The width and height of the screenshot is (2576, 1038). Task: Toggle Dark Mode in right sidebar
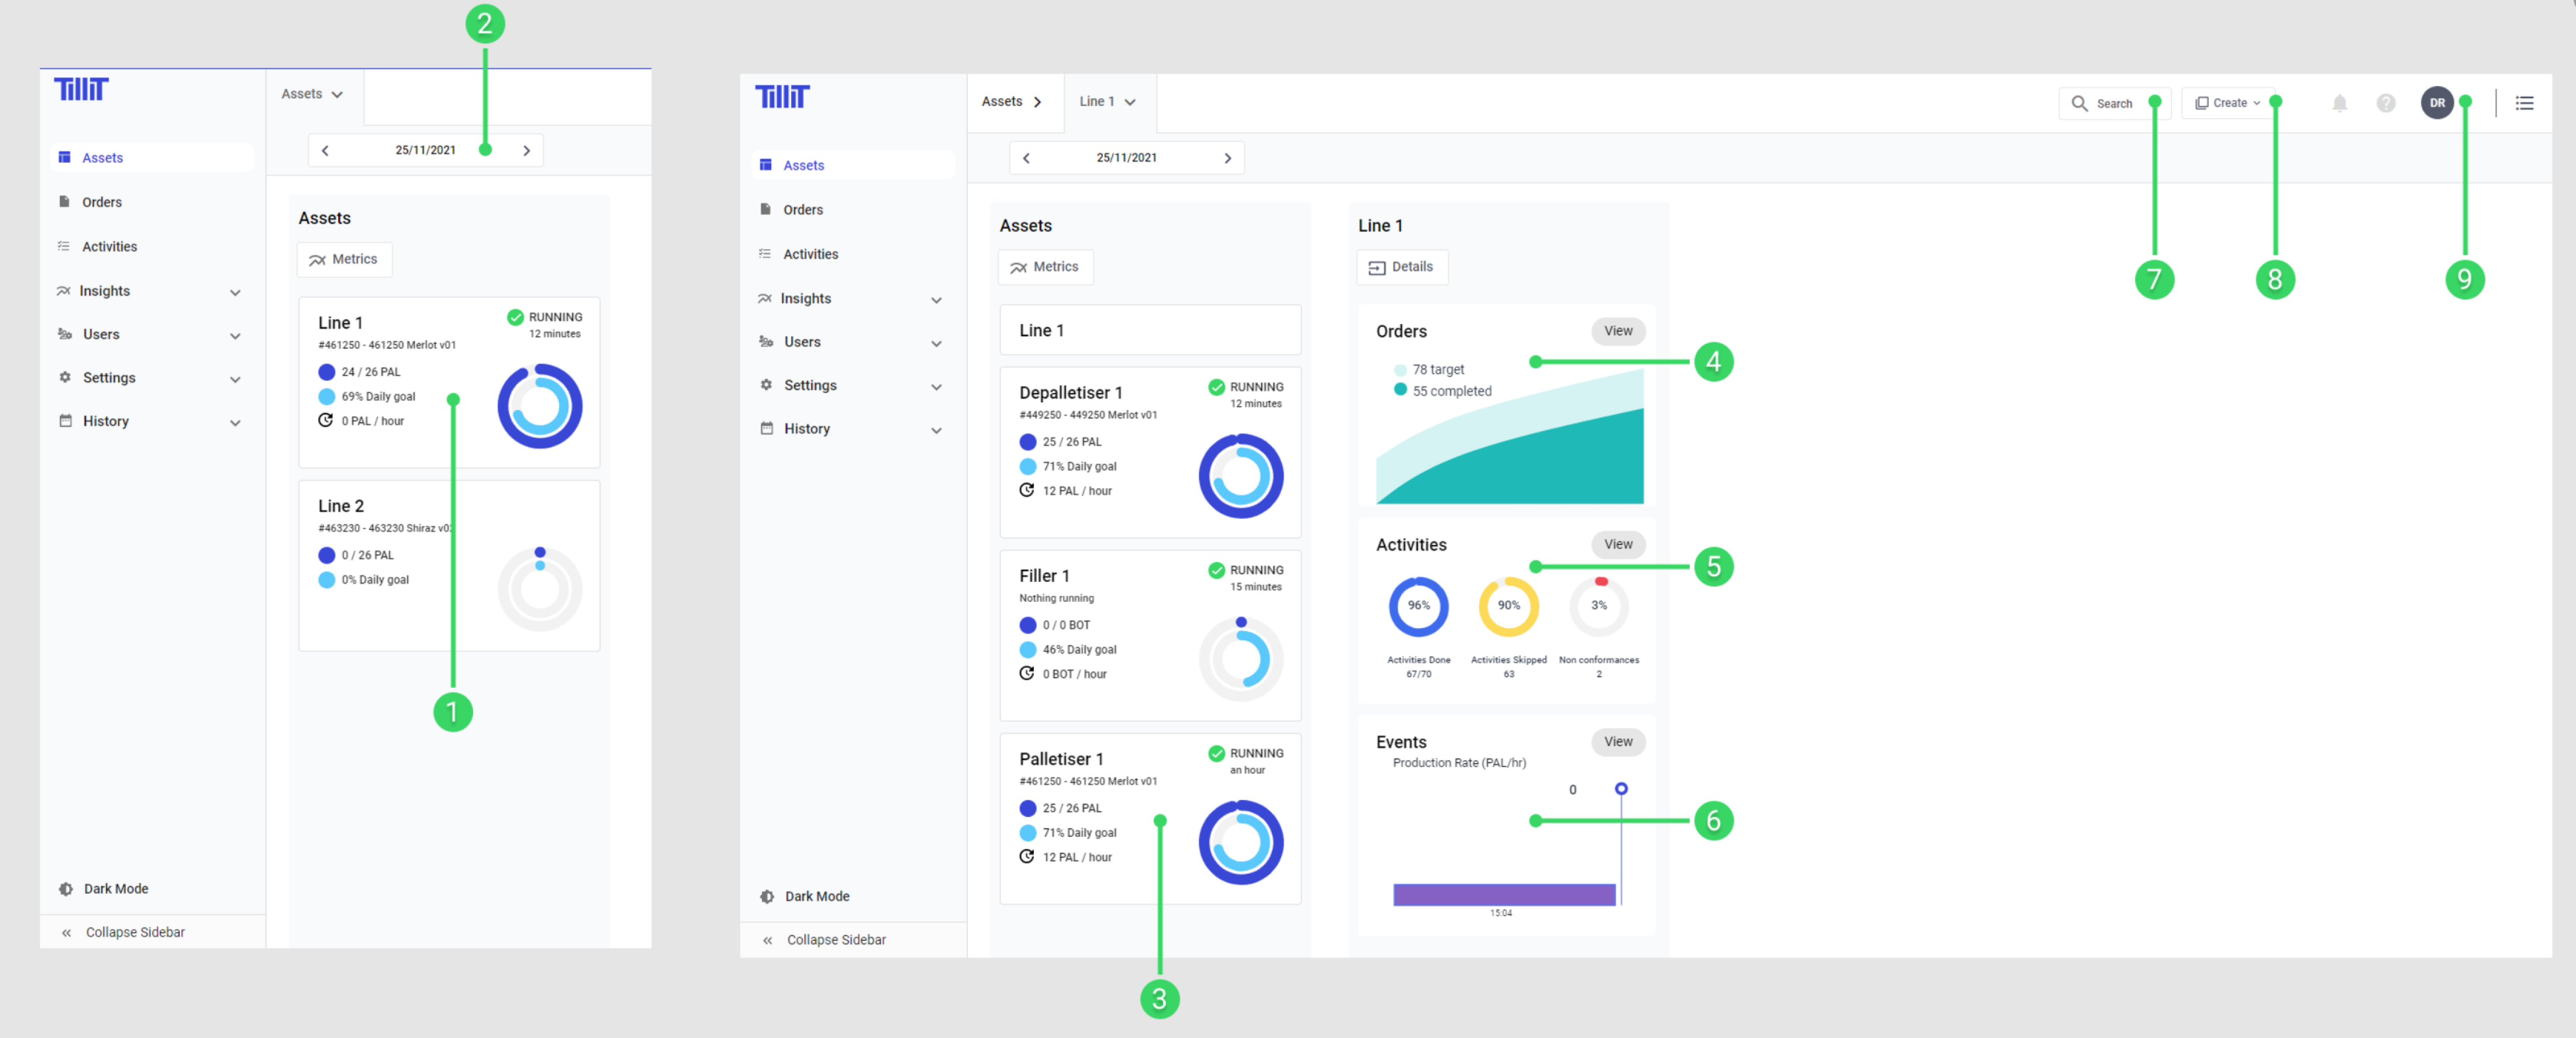point(816,896)
